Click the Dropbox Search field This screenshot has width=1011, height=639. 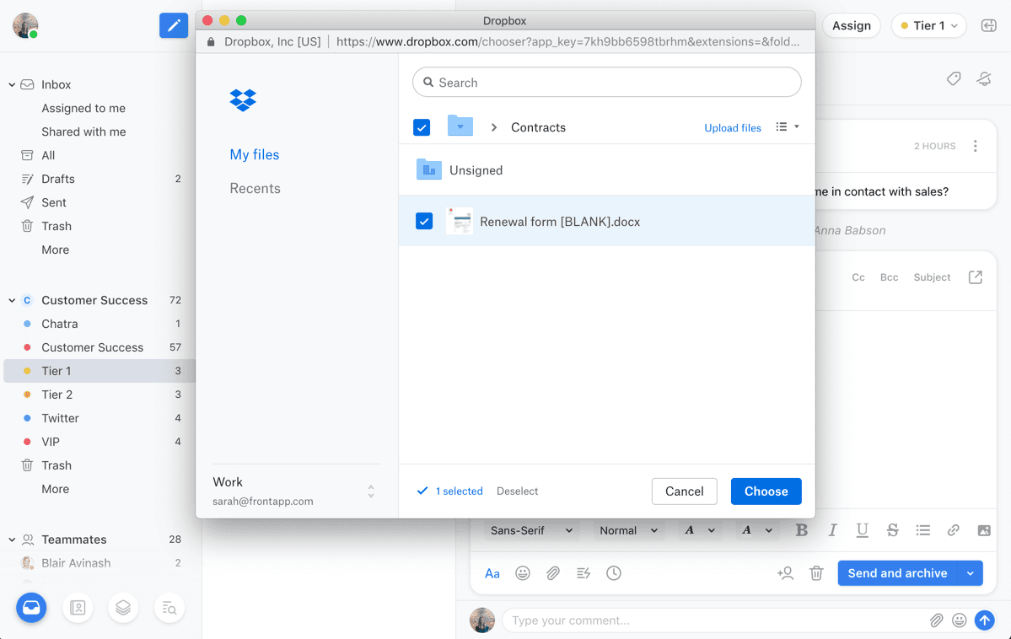(607, 83)
